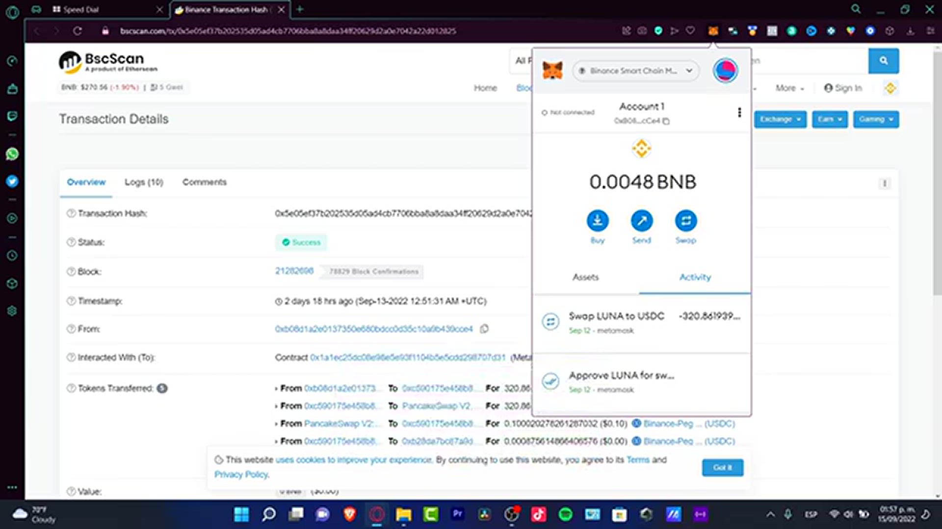Image resolution: width=942 pixels, height=529 pixels.
Task: Click the BscScan search input field
Action: (x=810, y=61)
